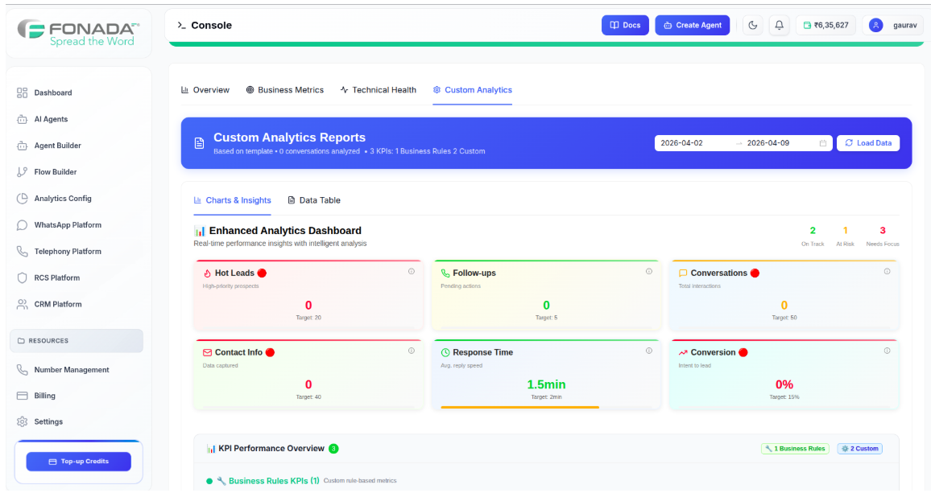Click the Custom Analytics Reports document icon

point(200,144)
